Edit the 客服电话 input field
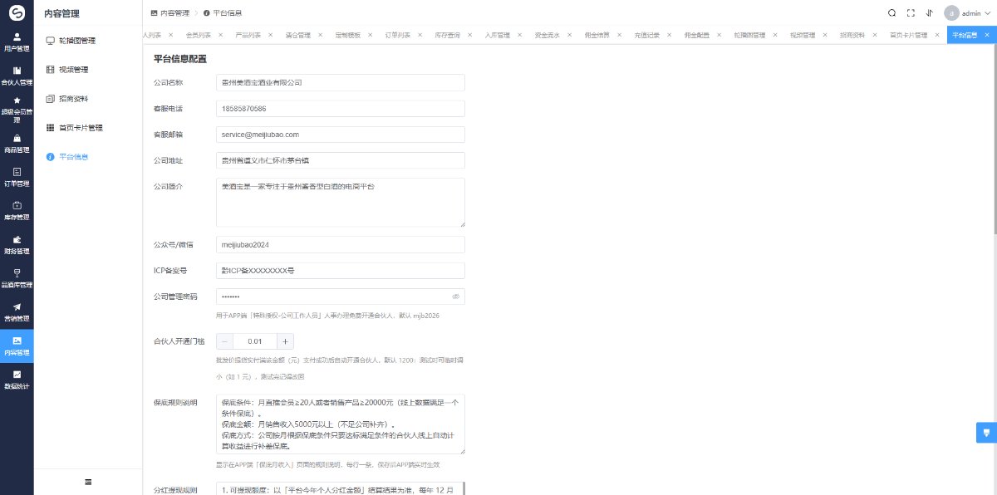 click(x=340, y=108)
